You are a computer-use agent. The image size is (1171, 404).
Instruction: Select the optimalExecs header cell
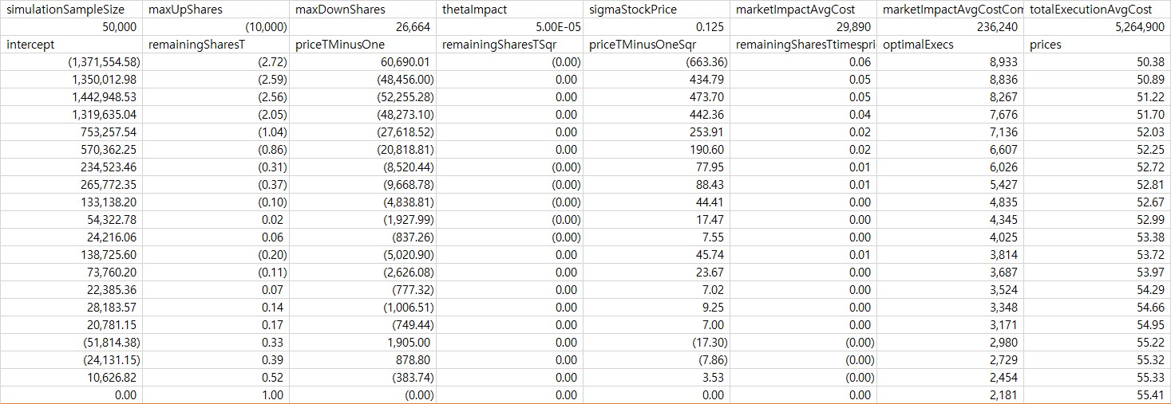pyautogui.click(x=951, y=45)
